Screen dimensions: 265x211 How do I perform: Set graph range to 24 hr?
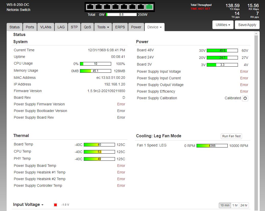click(244, 205)
